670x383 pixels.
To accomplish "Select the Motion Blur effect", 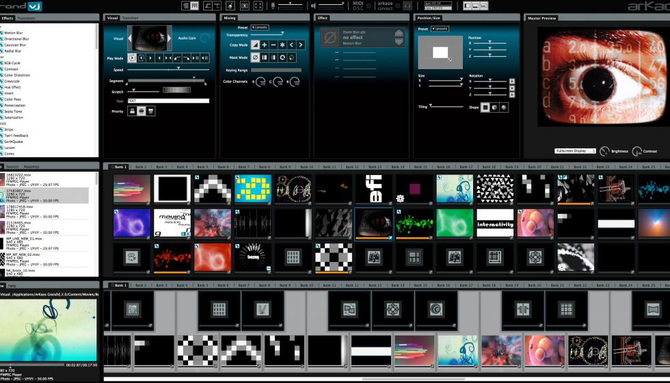I will point(13,33).
